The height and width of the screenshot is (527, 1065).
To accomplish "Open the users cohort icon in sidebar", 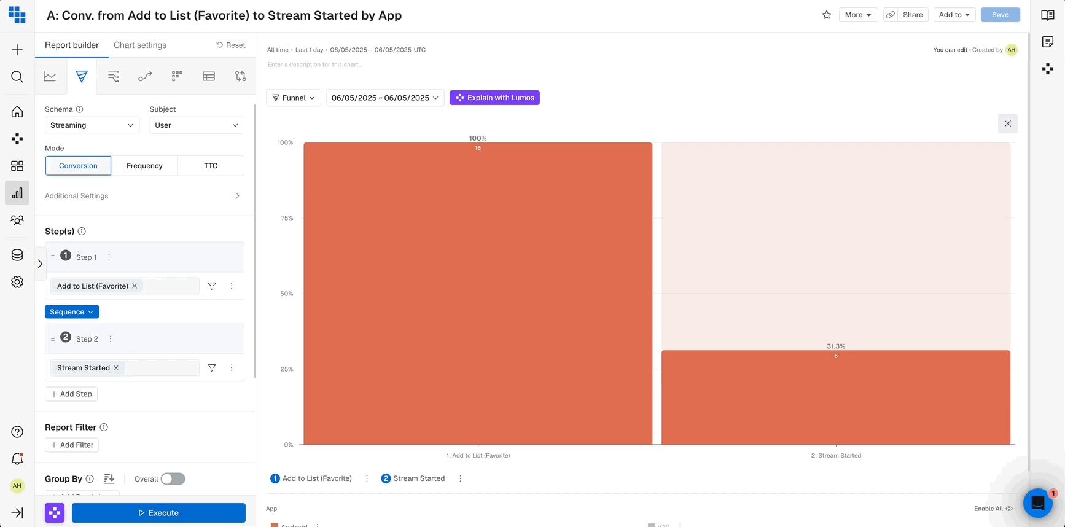I will point(17,220).
